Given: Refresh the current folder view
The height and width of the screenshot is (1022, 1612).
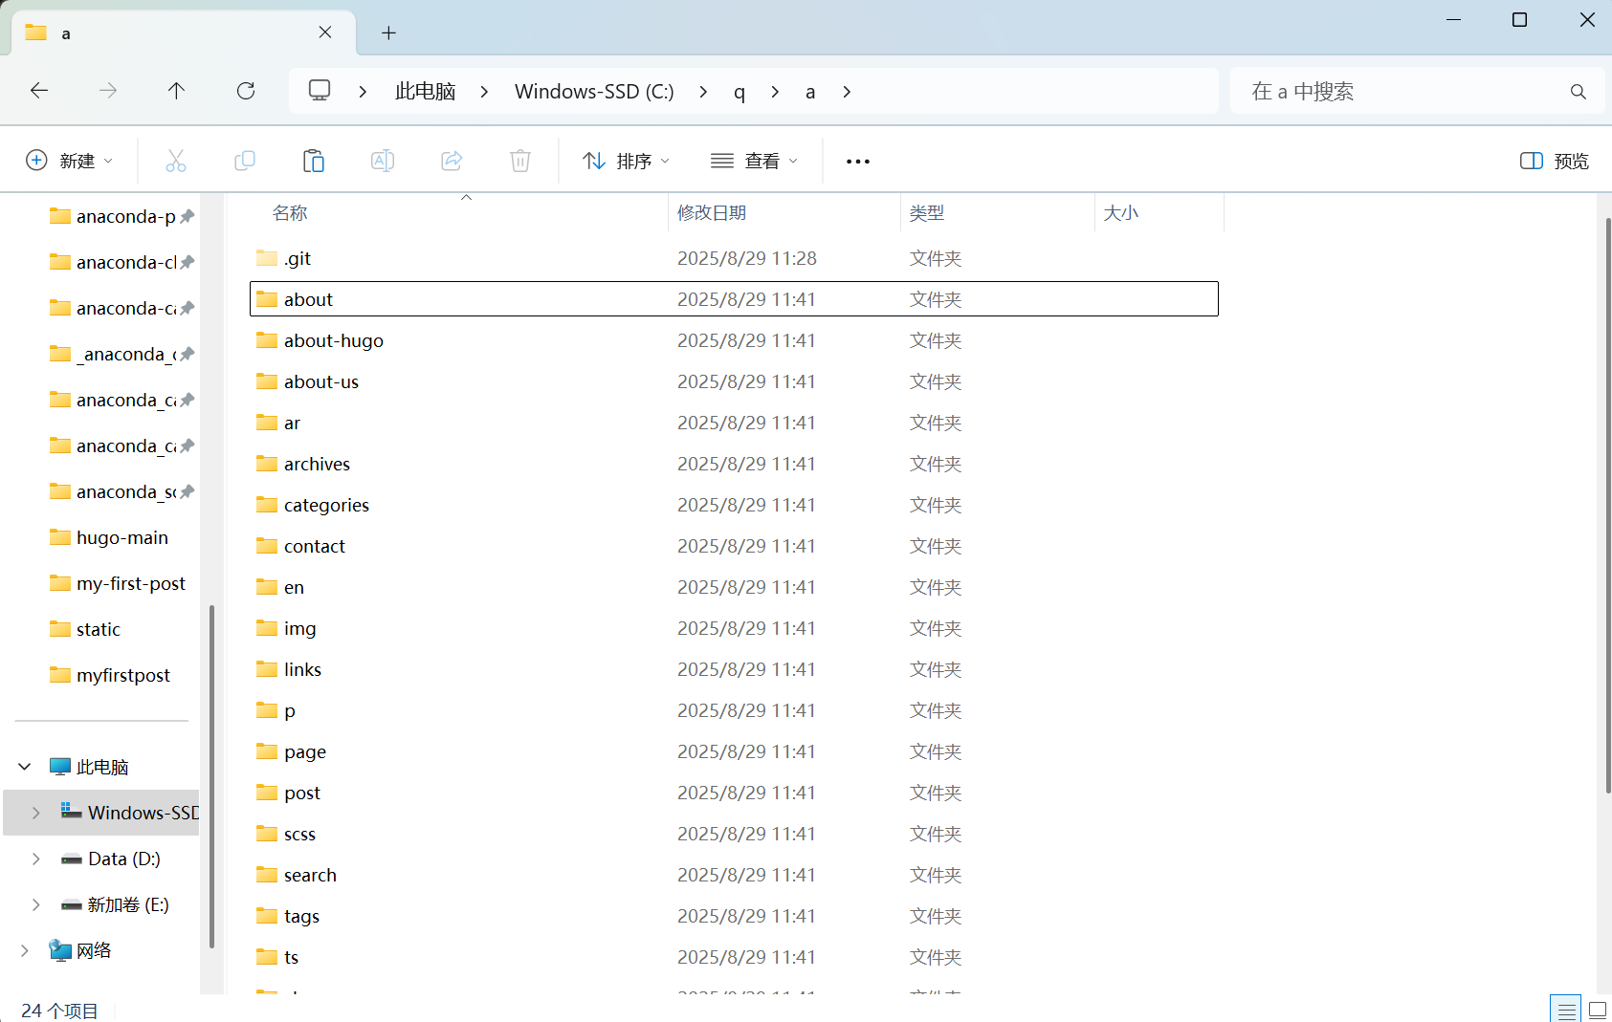Looking at the screenshot, I should pyautogui.click(x=246, y=91).
